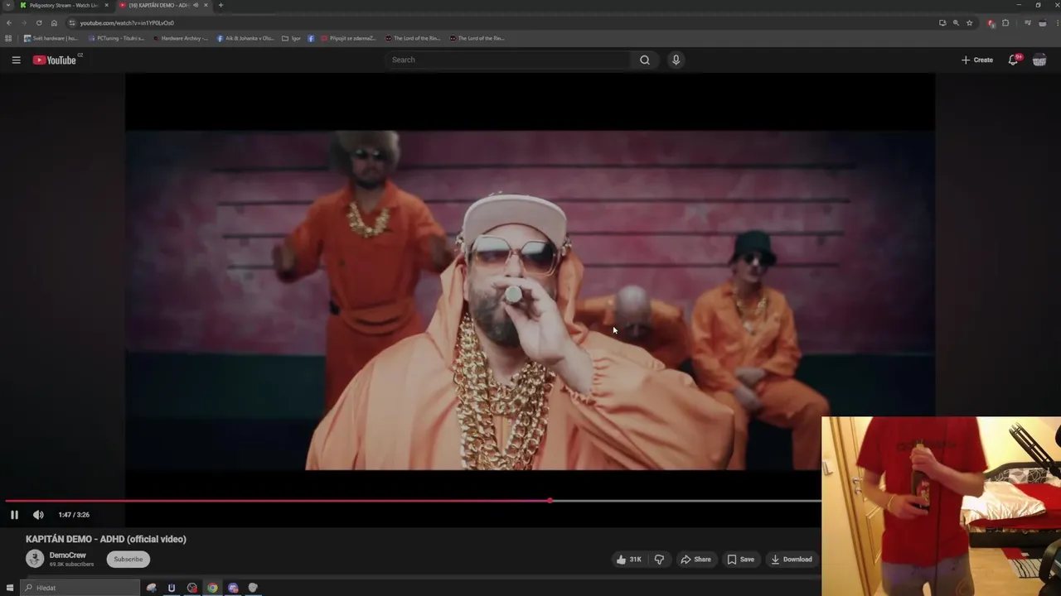The image size is (1061, 596).
Task: Open the Připojit se zdarma bookmark
Action: coord(348,38)
